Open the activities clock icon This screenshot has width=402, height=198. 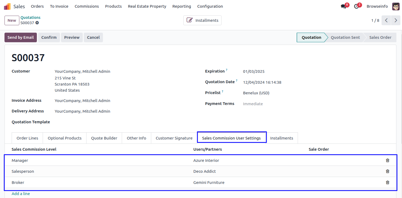(x=356, y=6)
